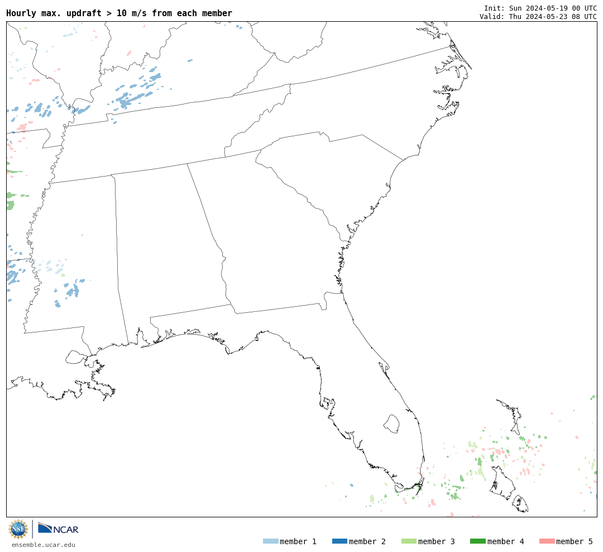The width and height of the screenshot is (603, 552).
Task: Click Lake Okeechobee outline in Florida
Action: tap(392, 424)
